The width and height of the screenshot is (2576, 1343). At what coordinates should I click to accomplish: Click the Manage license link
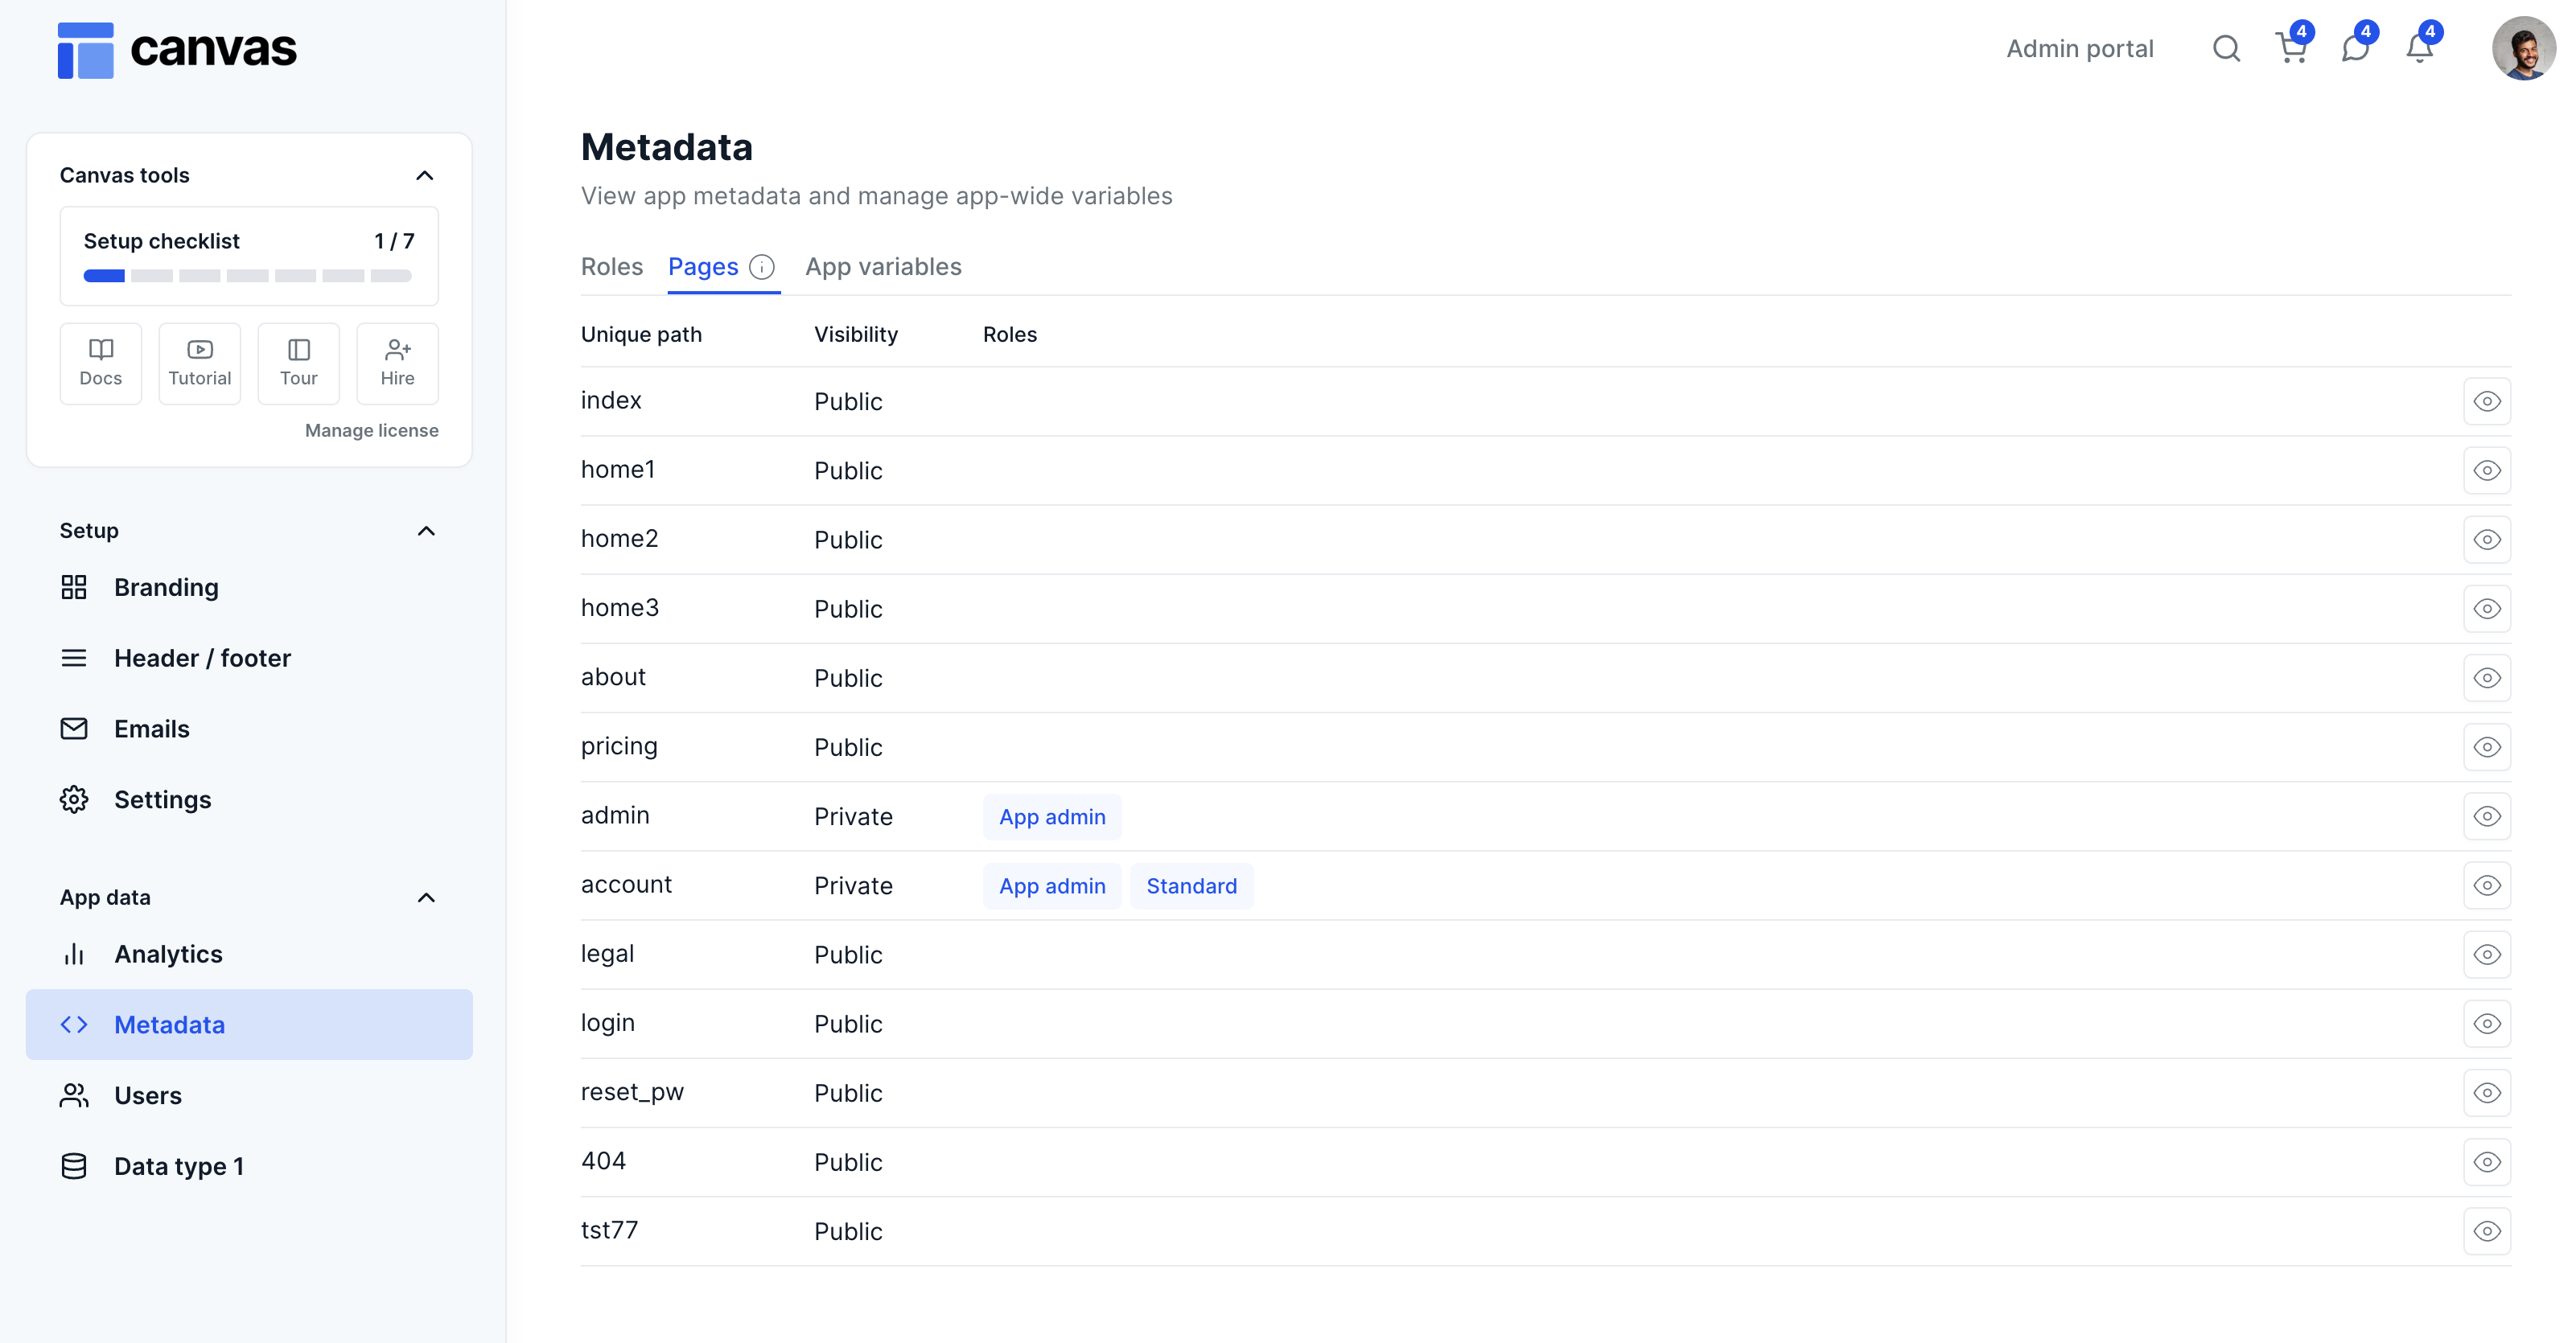click(371, 431)
